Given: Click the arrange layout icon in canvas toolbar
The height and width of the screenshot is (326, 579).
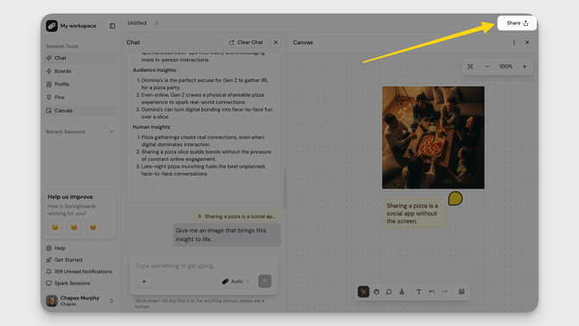Looking at the screenshot, I should tap(461, 291).
